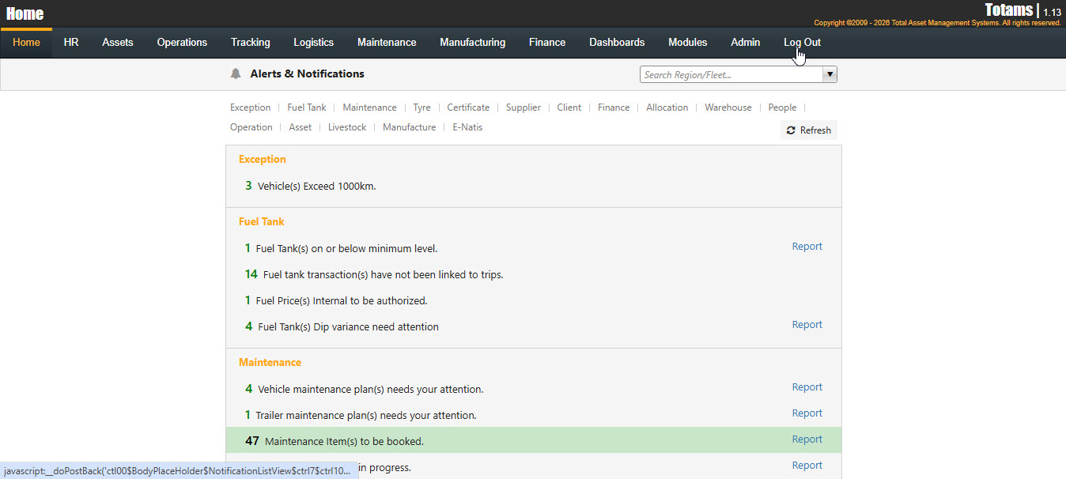Click the '3 Vehicle(s) Exceed 1000km' alert

point(316,187)
